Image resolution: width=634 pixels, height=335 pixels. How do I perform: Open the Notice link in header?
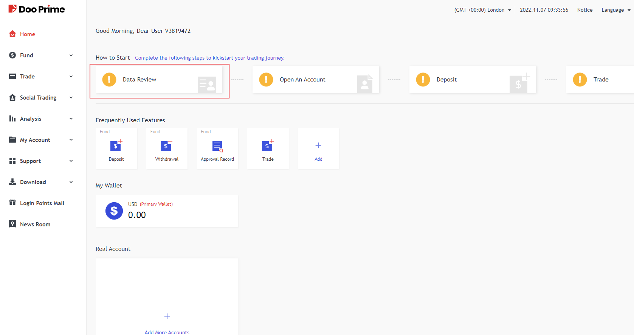584,10
